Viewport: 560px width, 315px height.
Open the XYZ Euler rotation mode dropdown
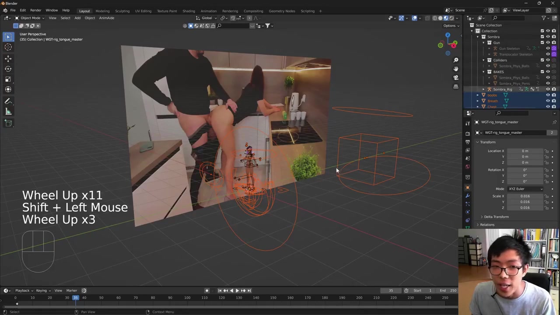[525, 189]
